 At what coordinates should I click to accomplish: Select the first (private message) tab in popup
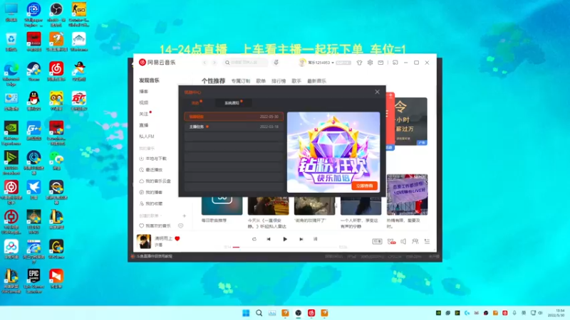pyautogui.click(x=197, y=103)
